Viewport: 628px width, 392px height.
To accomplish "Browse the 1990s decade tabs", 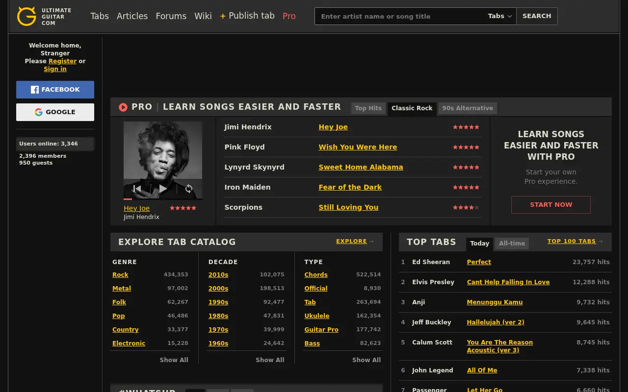I will click(218, 302).
